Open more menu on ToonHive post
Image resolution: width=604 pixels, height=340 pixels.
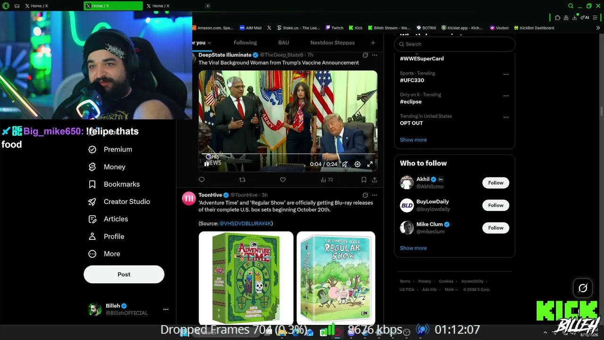(x=375, y=195)
